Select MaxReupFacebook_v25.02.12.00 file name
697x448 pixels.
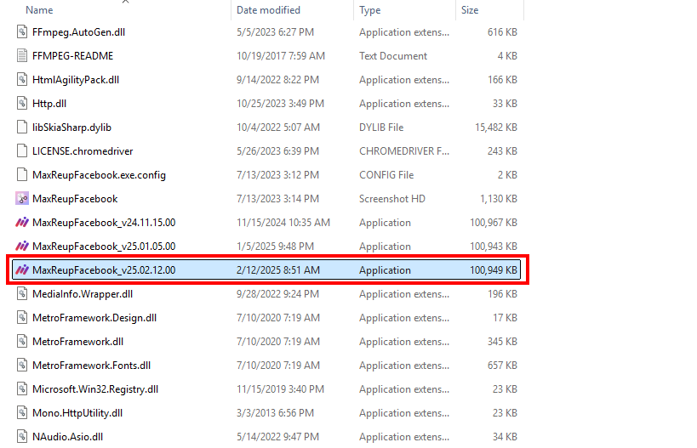(104, 270)
